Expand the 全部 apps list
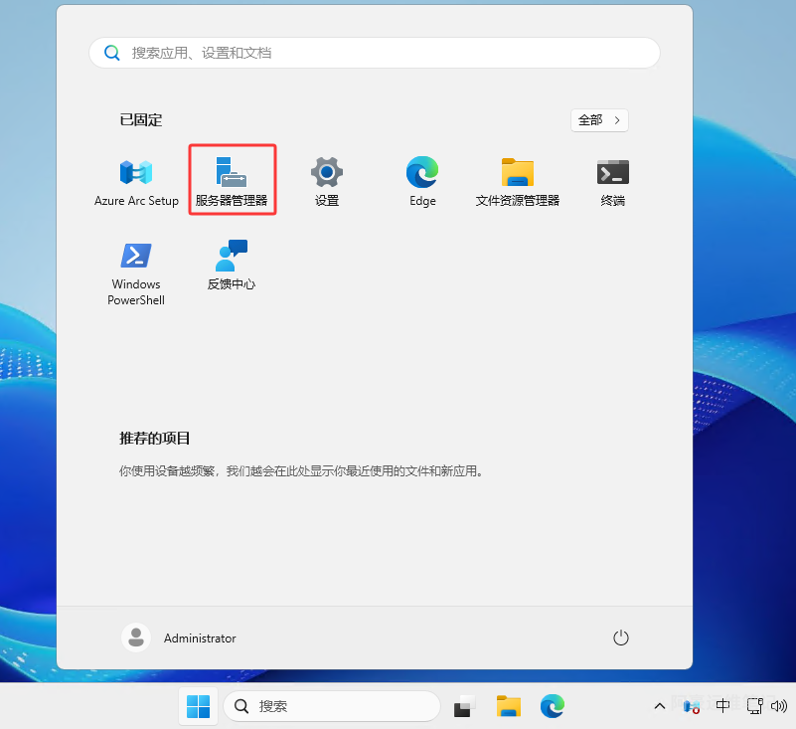Image resolution: width=796 pixels, height=729 pixels. (599, 120)
